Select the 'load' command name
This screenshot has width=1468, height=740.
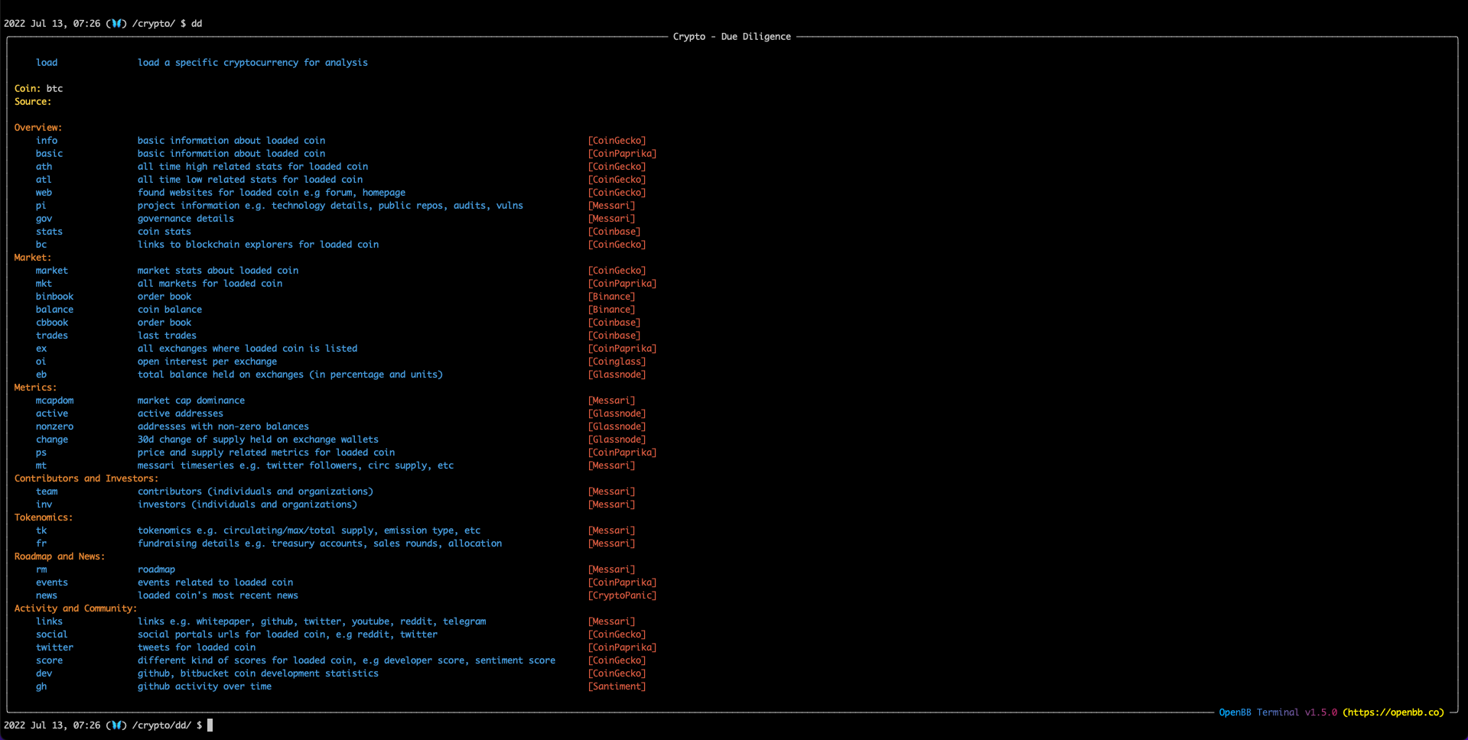47,63
